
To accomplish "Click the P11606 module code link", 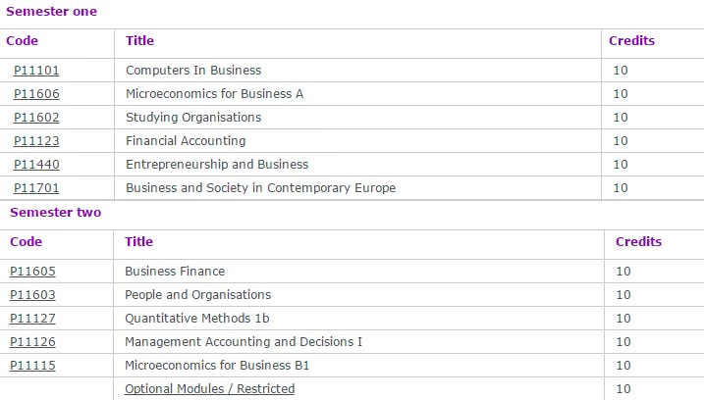I will (x=36, y=94).
